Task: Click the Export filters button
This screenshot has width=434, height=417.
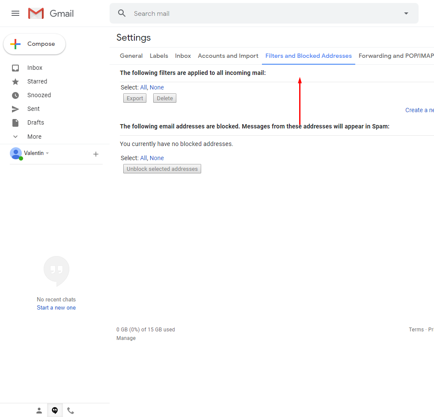Action: coord(135,98)
